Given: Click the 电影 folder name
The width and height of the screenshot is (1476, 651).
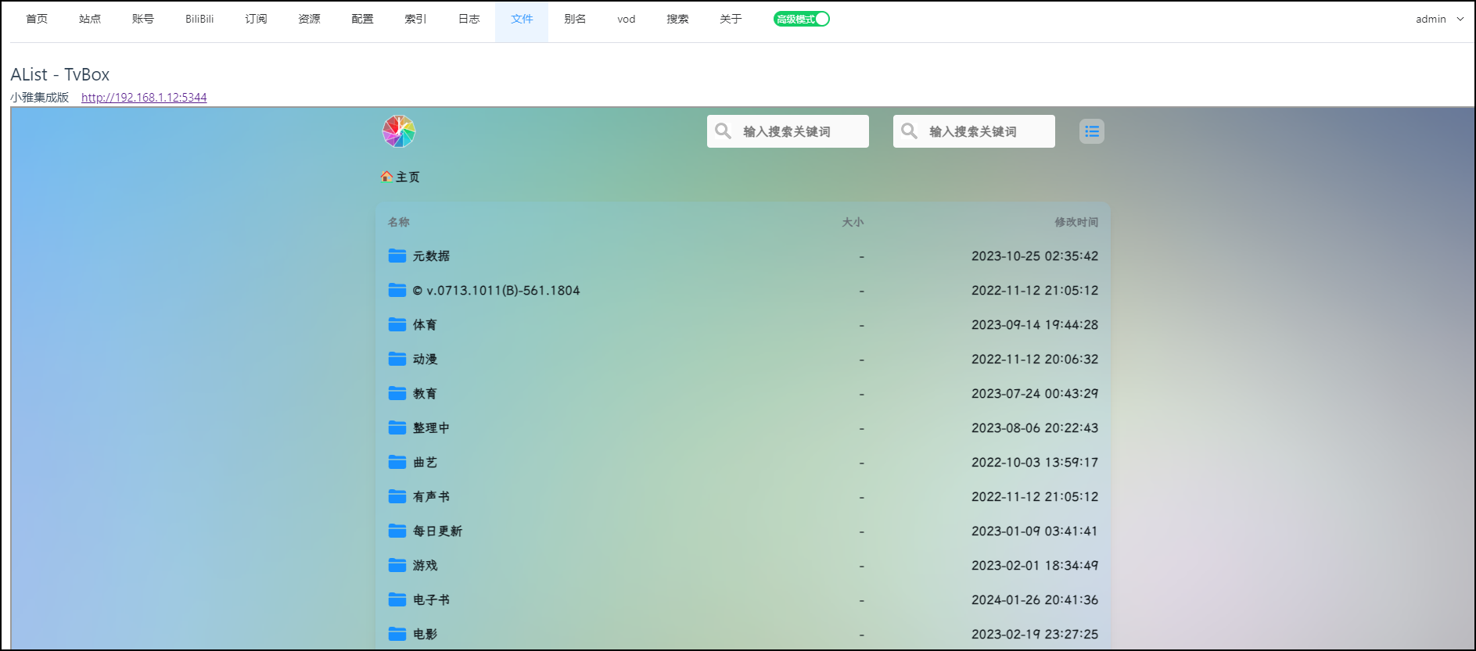Looking at the screenshot, I should coord(425,634).
